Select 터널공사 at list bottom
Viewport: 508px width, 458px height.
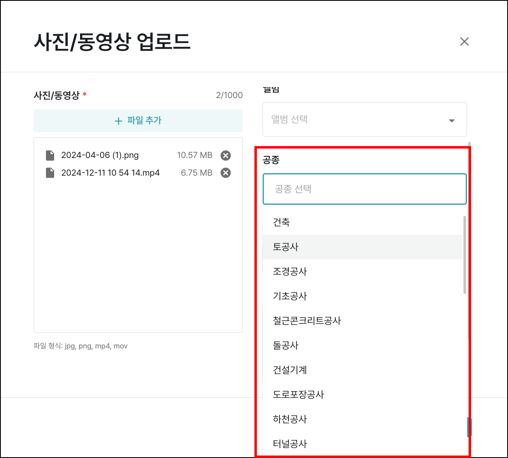[x=290, y=444]
